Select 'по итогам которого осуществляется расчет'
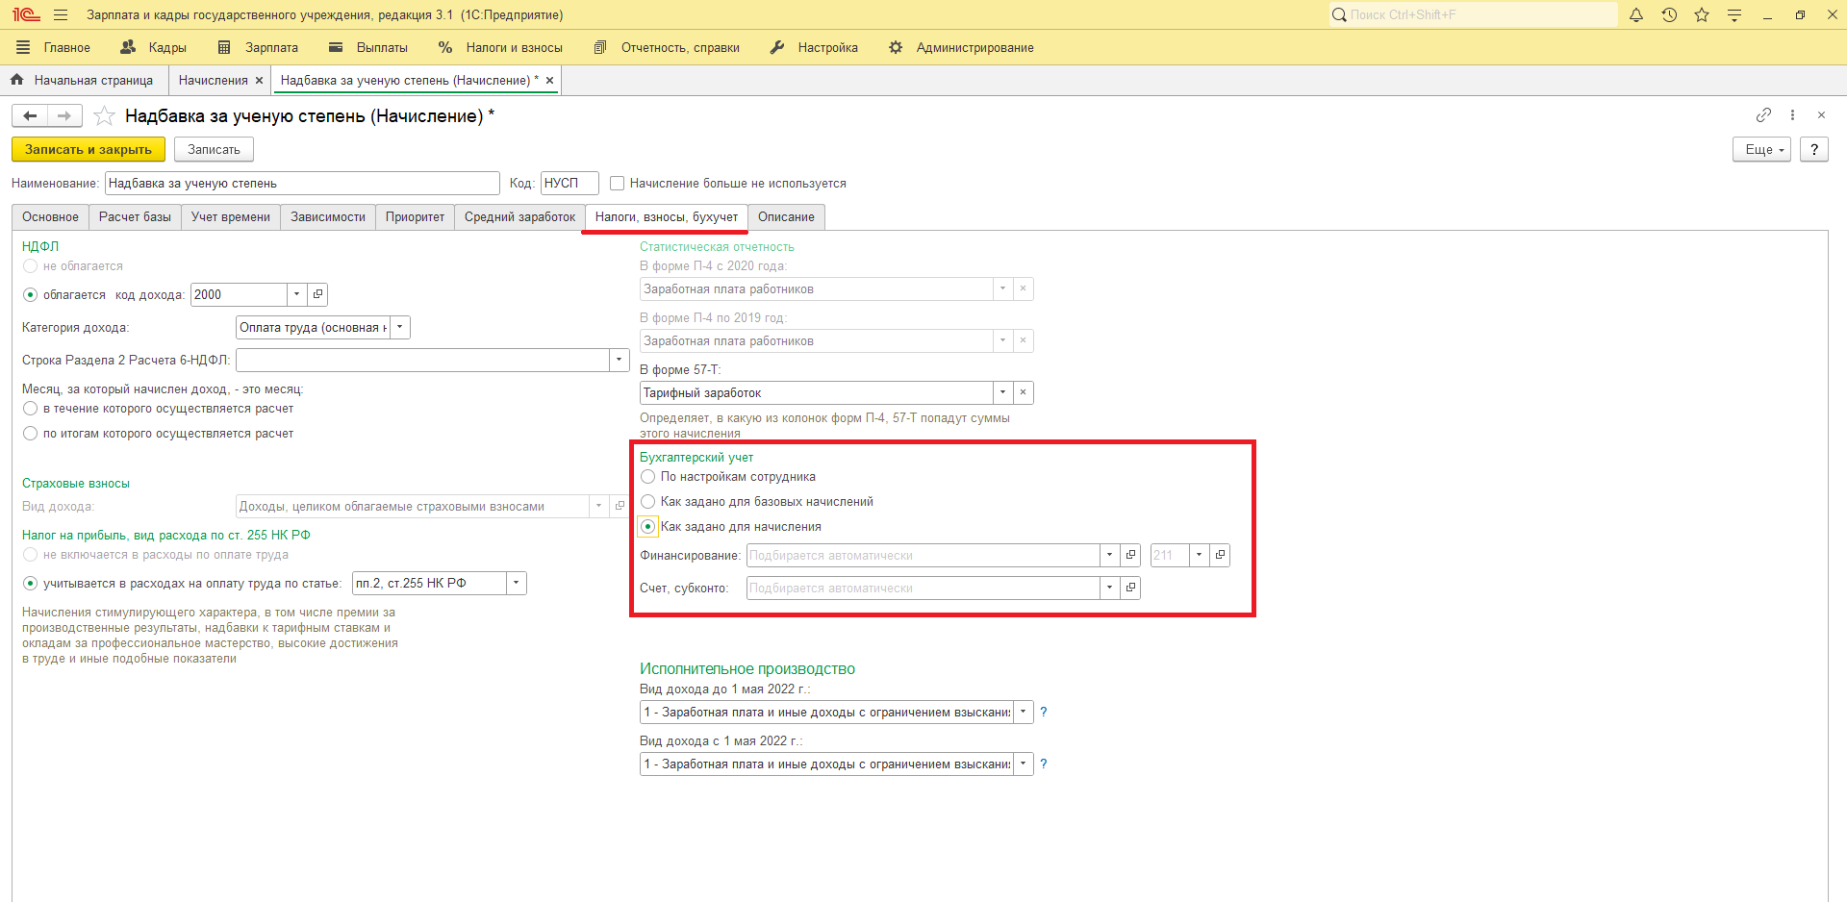Screen dimensions: 1847x902 pos(30,434)
